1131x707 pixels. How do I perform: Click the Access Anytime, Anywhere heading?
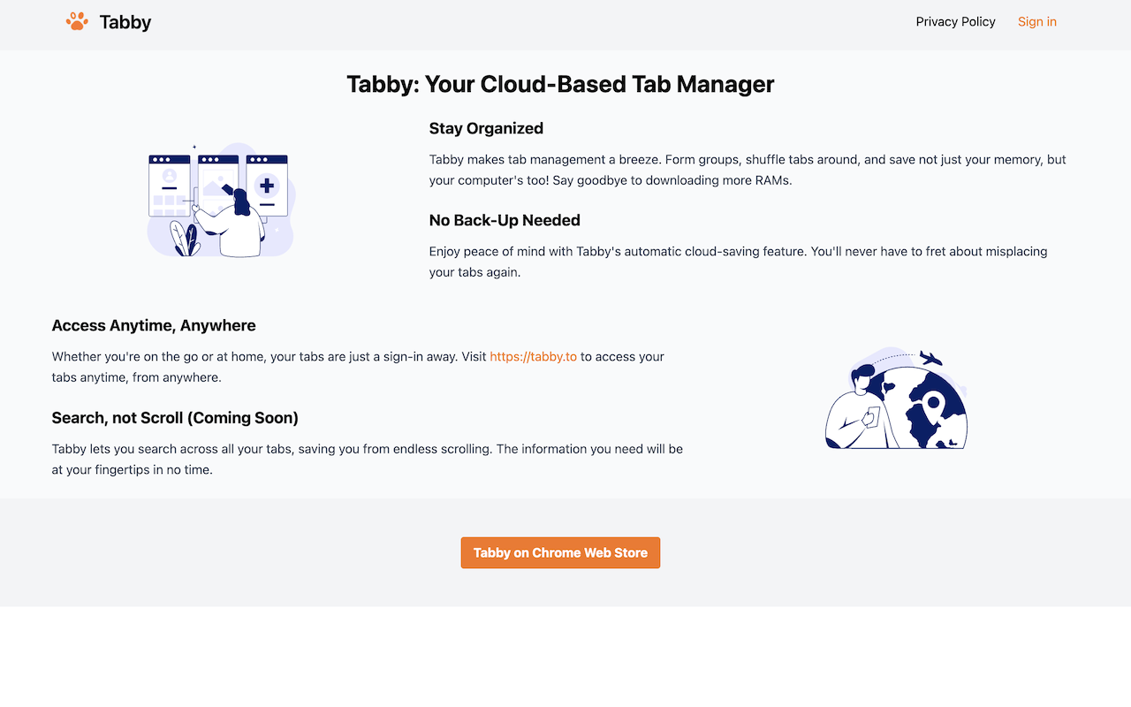coord(153,325)
